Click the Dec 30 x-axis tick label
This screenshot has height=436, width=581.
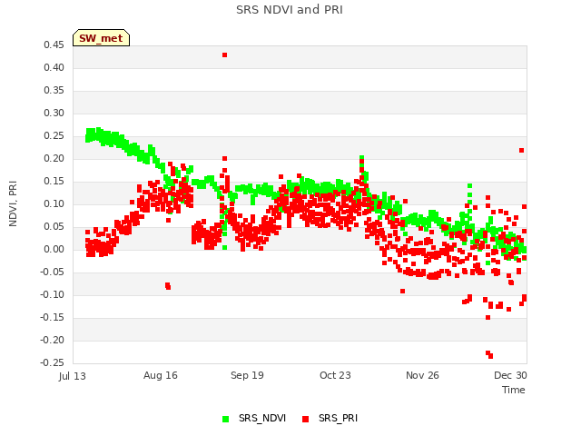pyautogui.click(x=510, y=375)
